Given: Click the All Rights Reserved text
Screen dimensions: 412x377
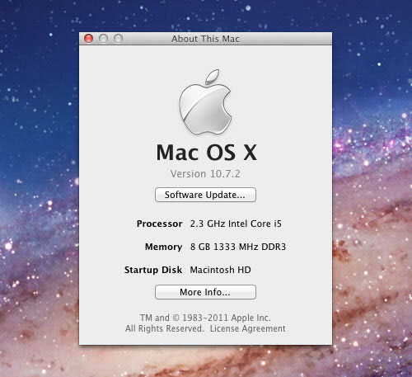Looking at the screenshot, I should (x=164, y=328).
